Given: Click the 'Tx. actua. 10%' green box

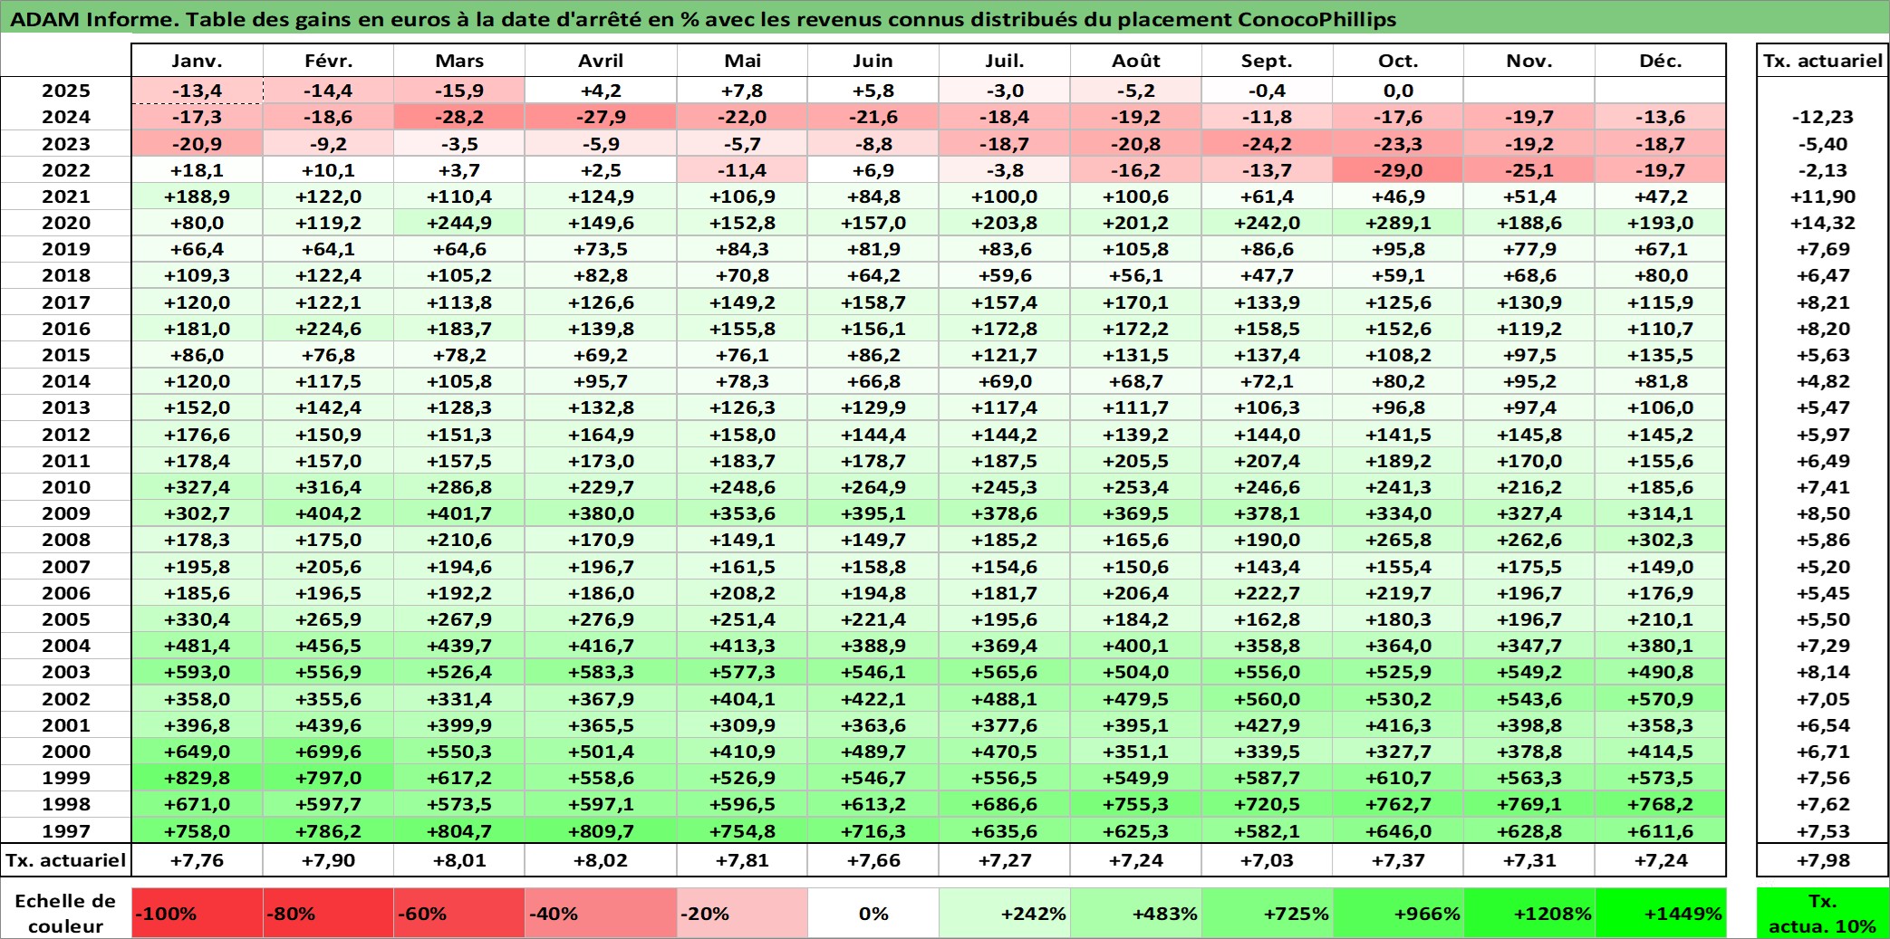Looking at the screenshot, I should click(1822, 913).
